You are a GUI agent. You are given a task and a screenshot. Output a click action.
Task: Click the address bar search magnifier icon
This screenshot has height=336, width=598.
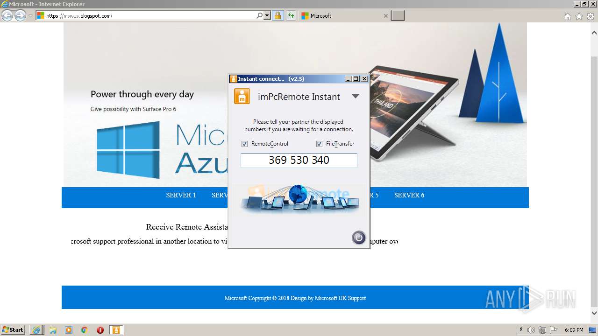(260, 16)
